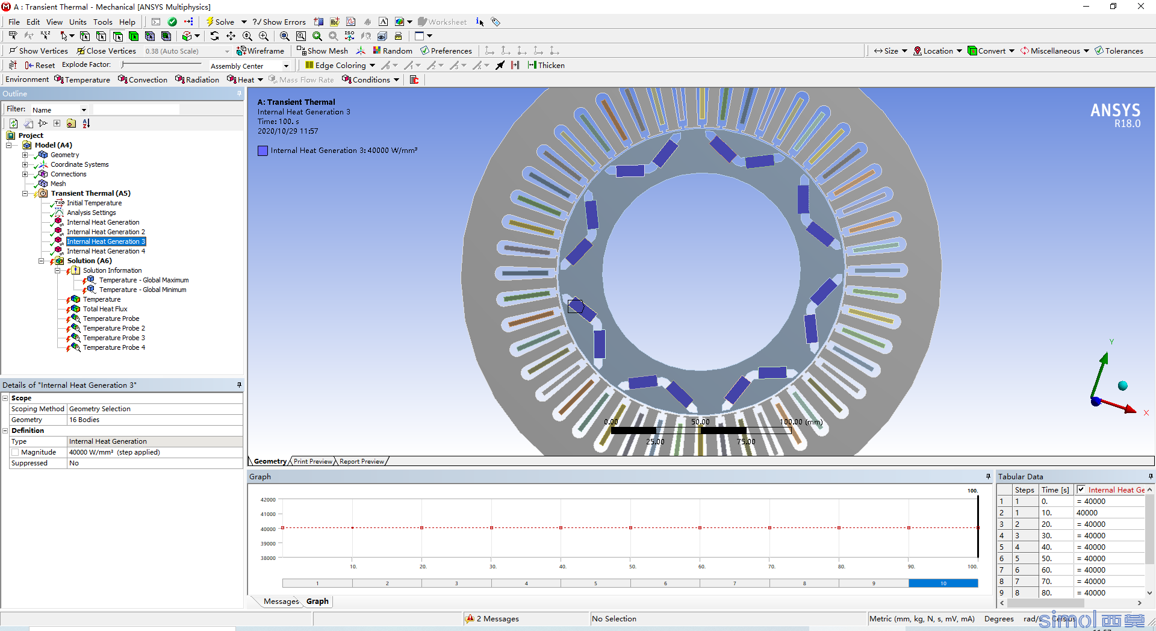Toggle Wireframe display mode

(260, 51)
